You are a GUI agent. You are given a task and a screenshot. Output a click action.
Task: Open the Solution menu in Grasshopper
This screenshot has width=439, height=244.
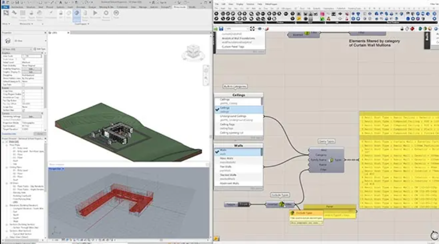pyautogui.click(x=250, y=4)
